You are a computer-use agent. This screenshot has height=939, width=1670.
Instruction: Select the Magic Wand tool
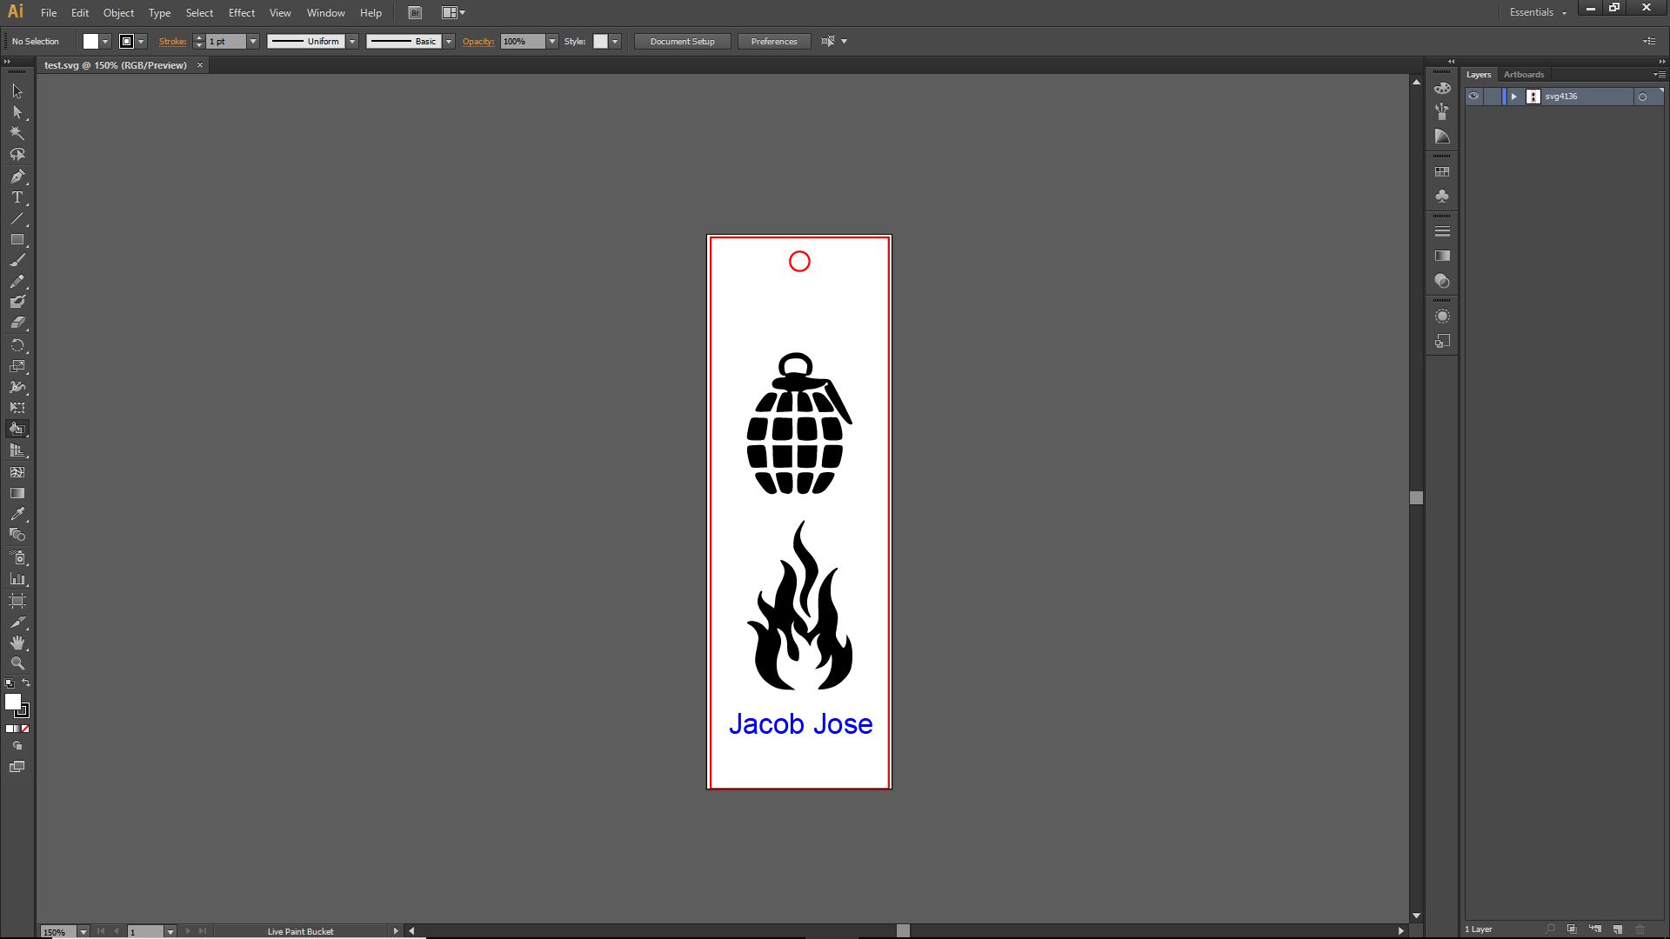coord(17,133)
